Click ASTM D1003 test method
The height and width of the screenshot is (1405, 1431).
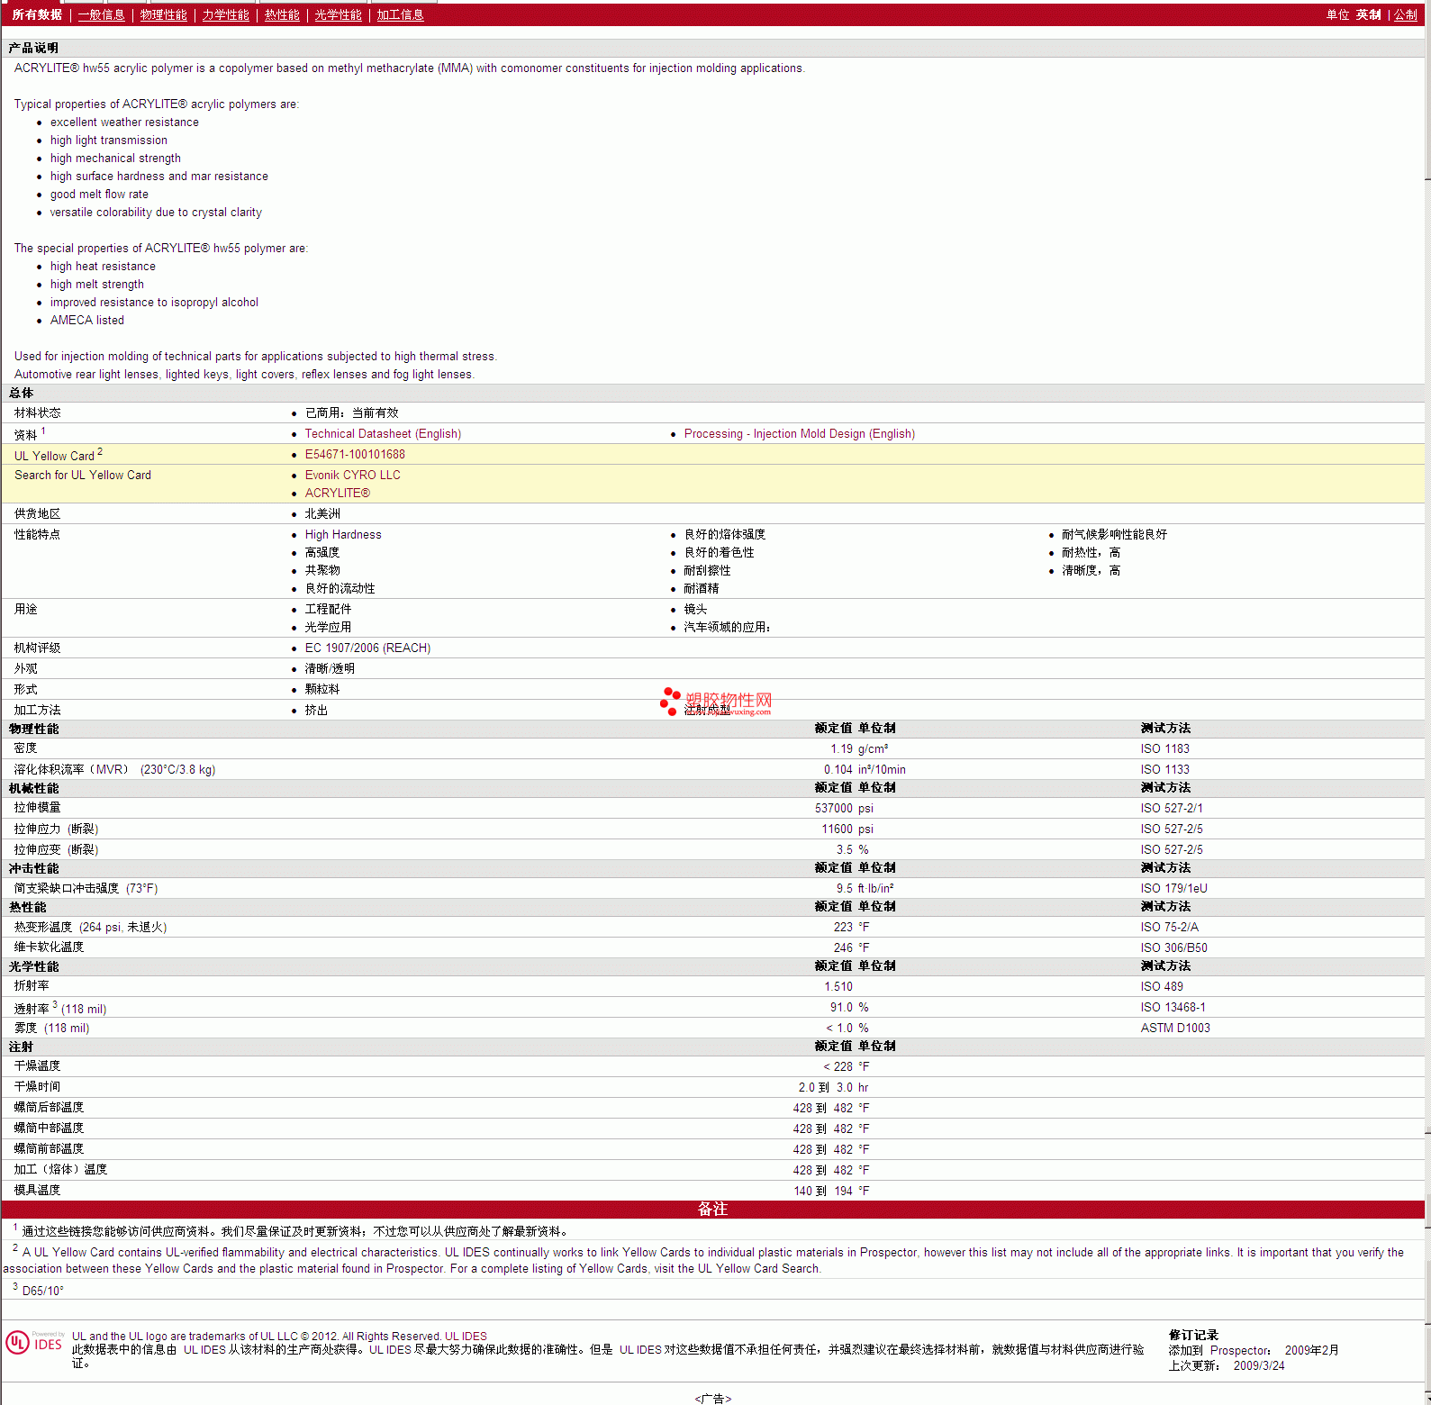coord(1175,1028)
